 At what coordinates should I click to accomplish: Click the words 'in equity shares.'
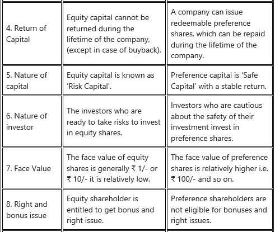coord(94,133)
